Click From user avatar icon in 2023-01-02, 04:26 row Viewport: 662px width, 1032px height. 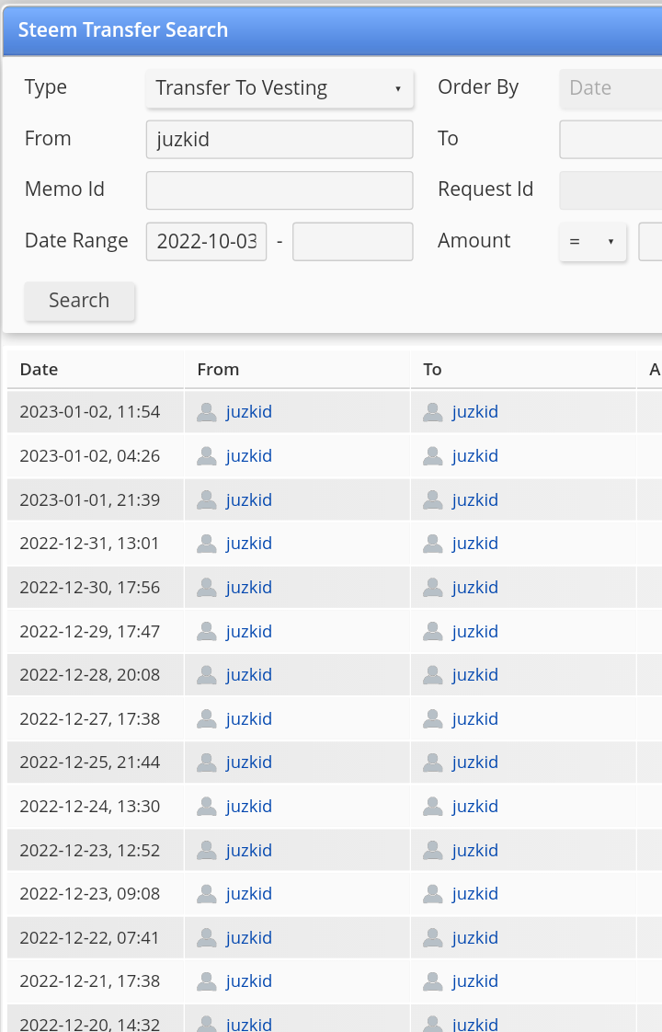pos(207,456)
